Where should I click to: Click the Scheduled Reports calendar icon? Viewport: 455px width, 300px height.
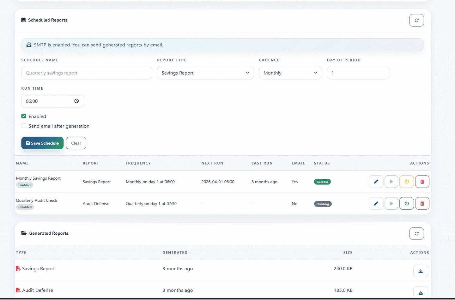(23, 20)
